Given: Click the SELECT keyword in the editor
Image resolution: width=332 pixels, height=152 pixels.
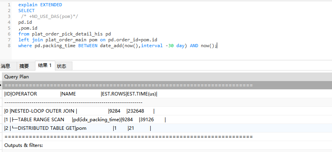Looking at the screenshot, I should coord(26,11).
